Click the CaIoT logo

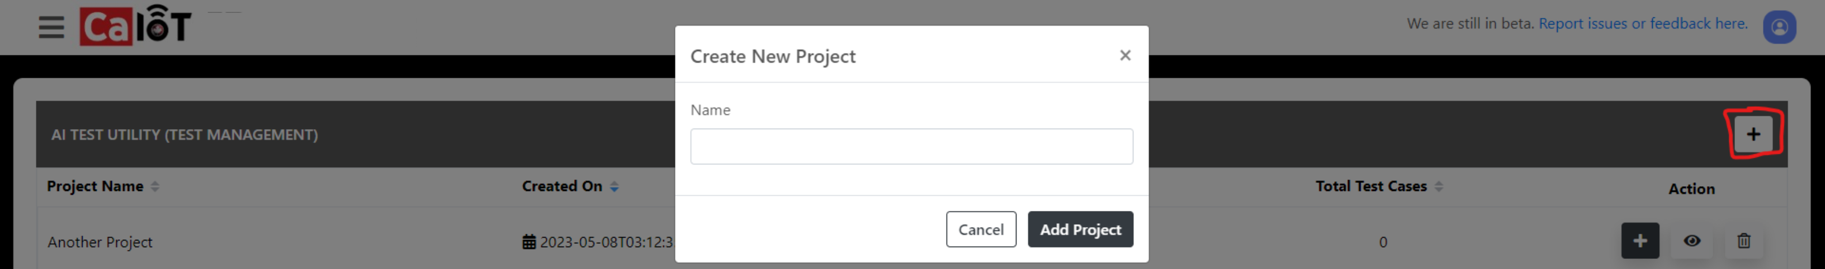point(135,26)
